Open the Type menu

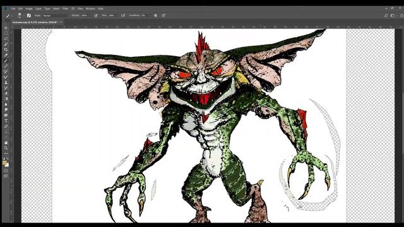click(x=47, y=8)
